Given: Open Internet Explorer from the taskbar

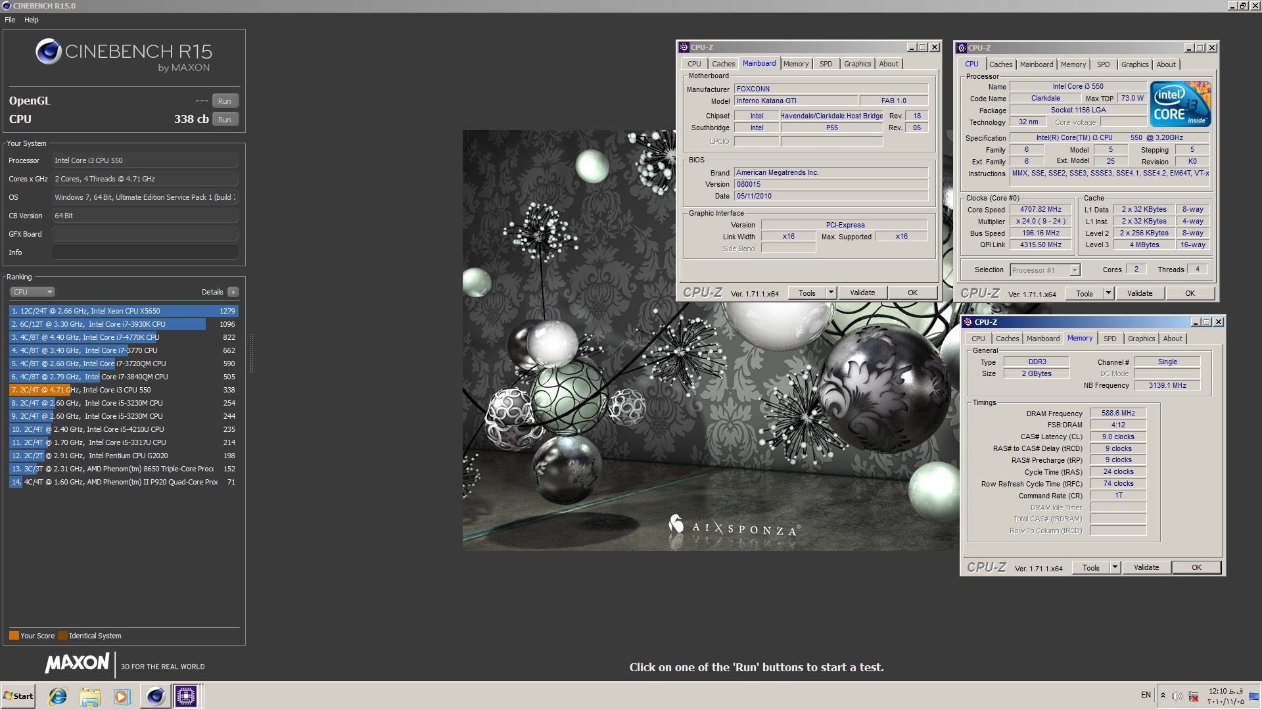Looking at the screenshot, I should [x=58, y=696].
